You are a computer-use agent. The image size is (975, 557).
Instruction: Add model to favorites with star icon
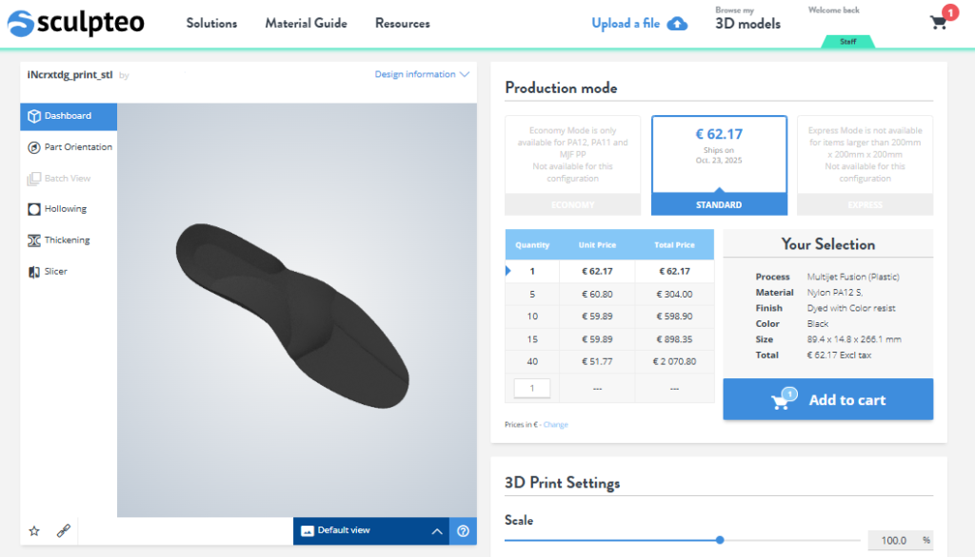tap(34, 531)
